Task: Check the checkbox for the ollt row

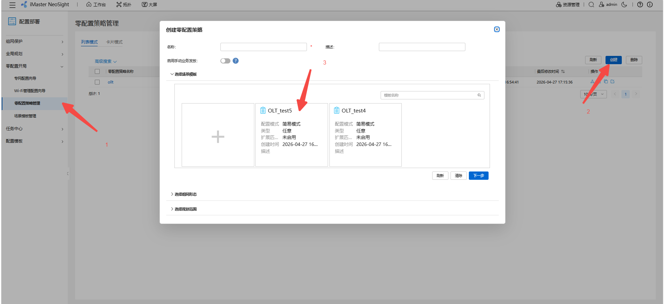Action: pyautogui.click(x=97, y=82)
